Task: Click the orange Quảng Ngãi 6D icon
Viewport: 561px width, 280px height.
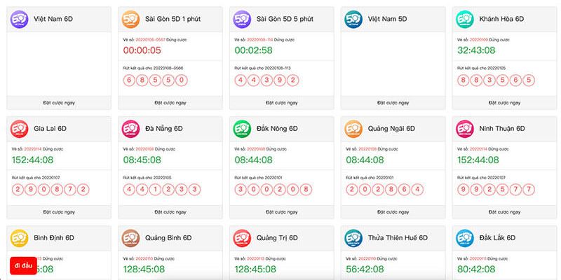Action: (x=353, y=129)
